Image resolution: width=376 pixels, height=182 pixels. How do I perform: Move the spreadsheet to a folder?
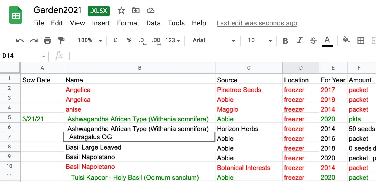[136, 10]
